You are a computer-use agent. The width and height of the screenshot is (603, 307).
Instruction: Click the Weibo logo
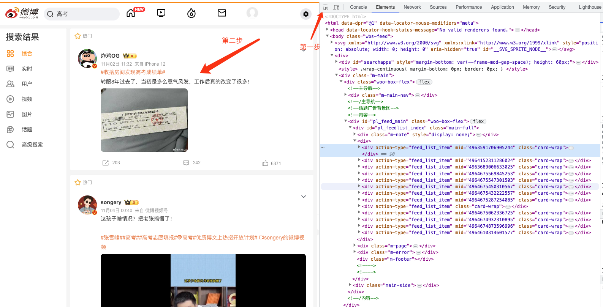point(22,14)
